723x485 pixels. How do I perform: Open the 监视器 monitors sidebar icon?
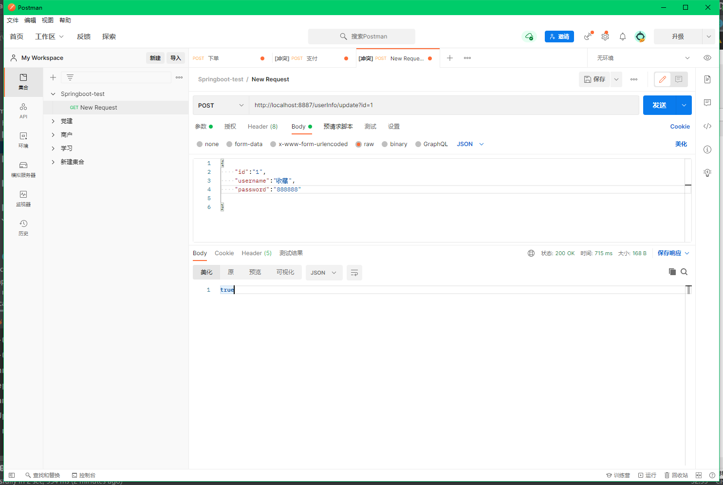click(x=23, y=198)
